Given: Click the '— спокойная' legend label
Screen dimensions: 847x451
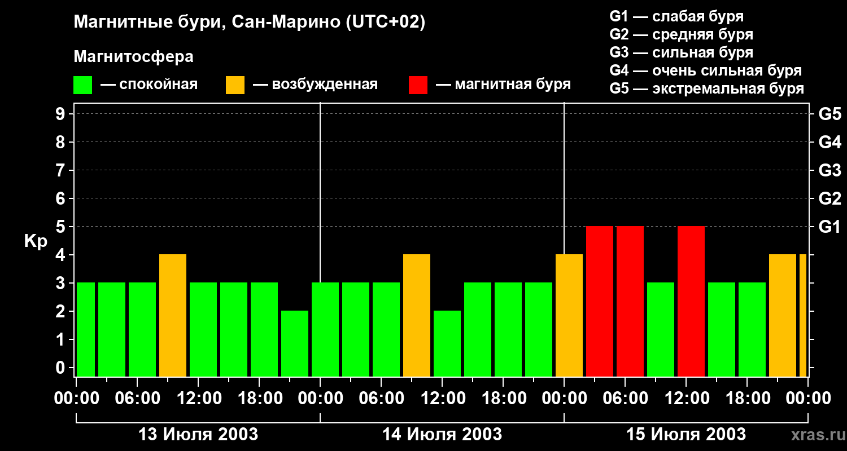Looking at the screenshot, I should 149,85.
